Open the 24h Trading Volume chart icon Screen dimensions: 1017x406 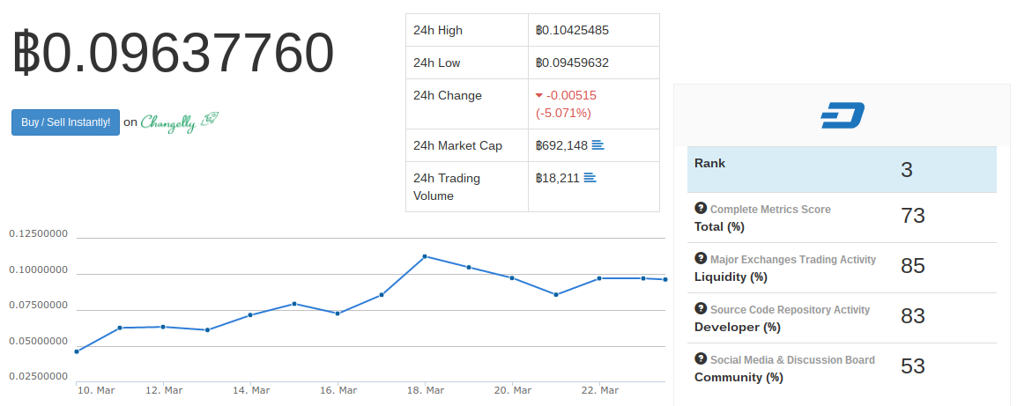pyautogui.click(x=590, y=177)
